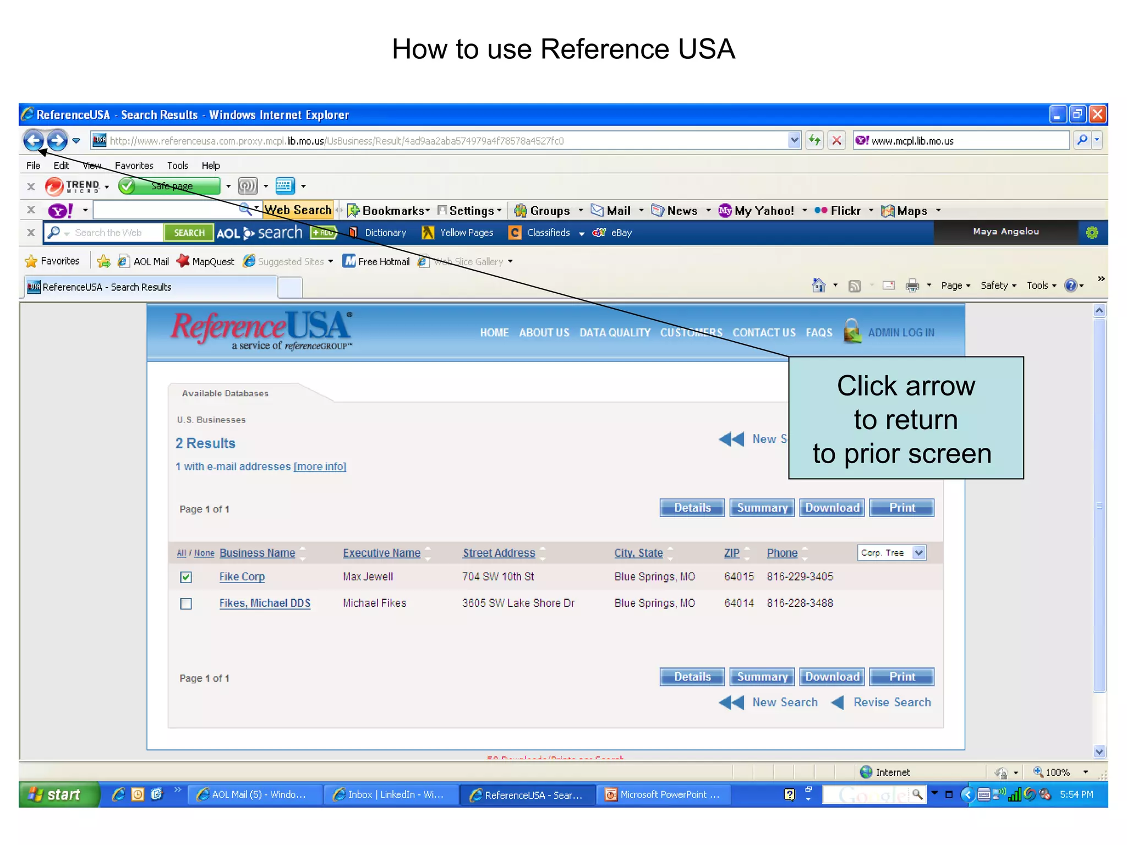Viewport: 1127px width, 845px height.
Task: Open the Help menu
Action: tap(210, 166)
